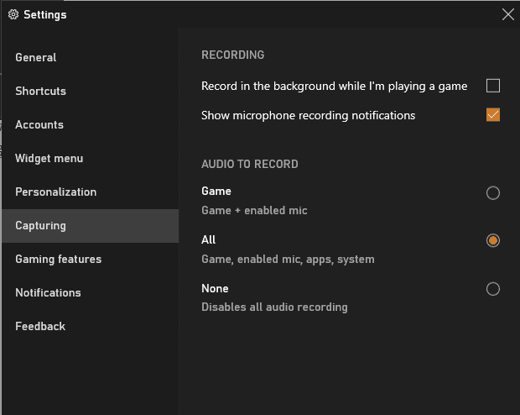This screenshot has width=520, height=415.
Task: Click the Settings gear icon in title bar
Action: [13, 14]
